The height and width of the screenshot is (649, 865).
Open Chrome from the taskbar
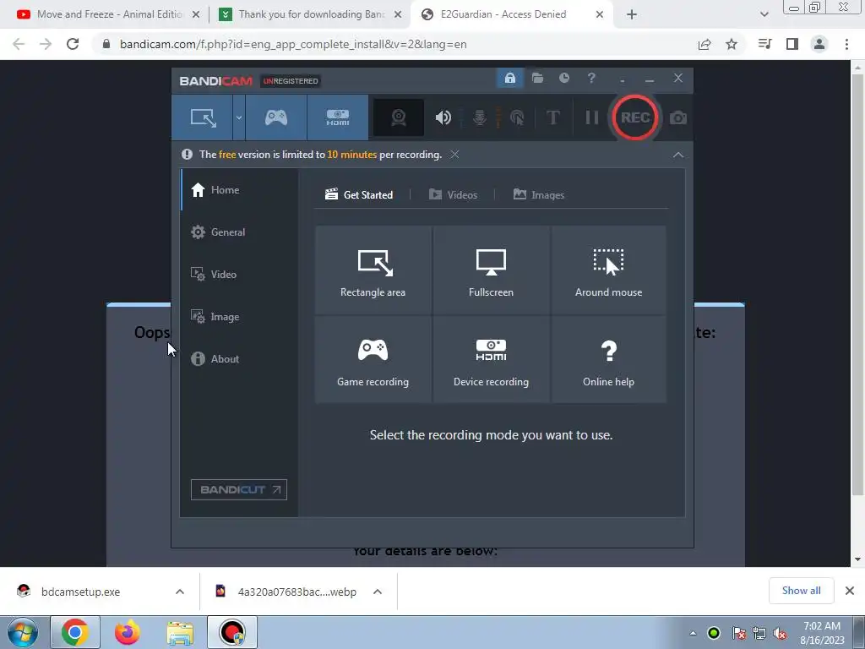(75, 632)
